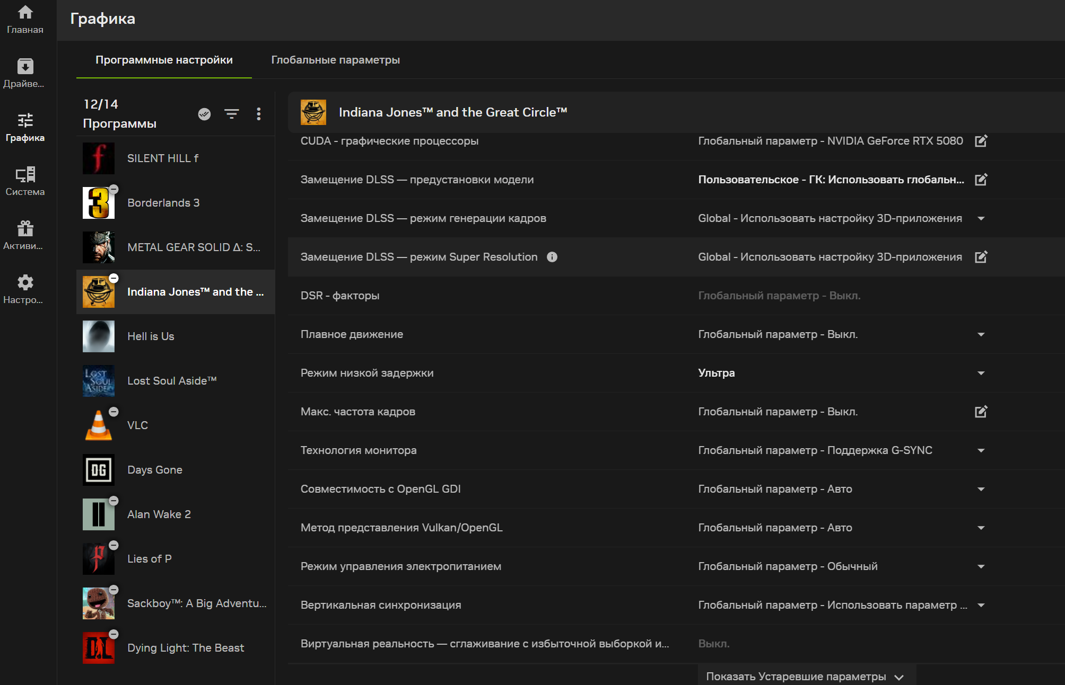Edit the CUDA графические процессоры setting
The height and width of the screenshot is (685, 1065).
(981, 141)
